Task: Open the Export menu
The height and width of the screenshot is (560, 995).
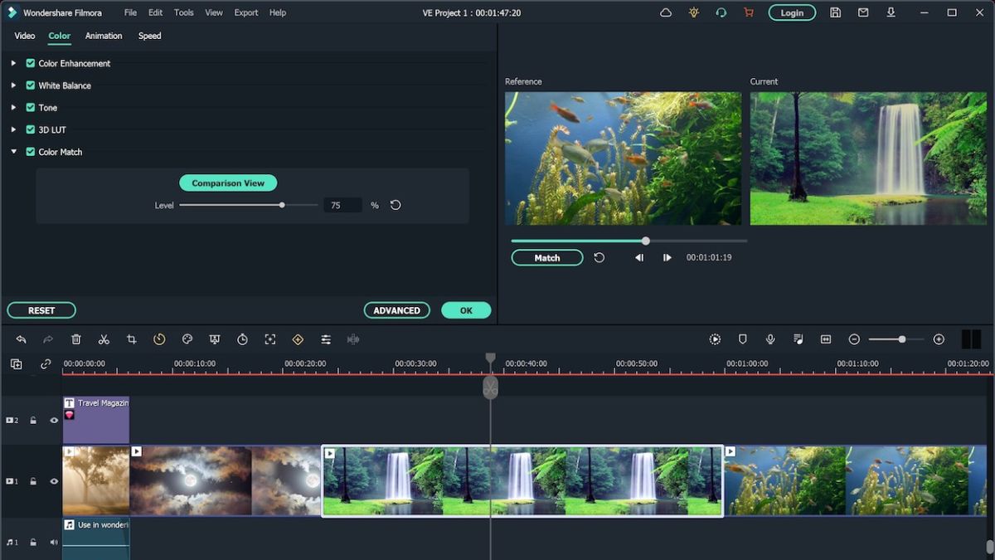Action: coord(246,12)
